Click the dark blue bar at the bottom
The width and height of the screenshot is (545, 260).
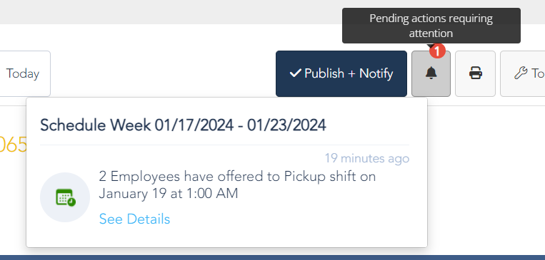point(273,258)
